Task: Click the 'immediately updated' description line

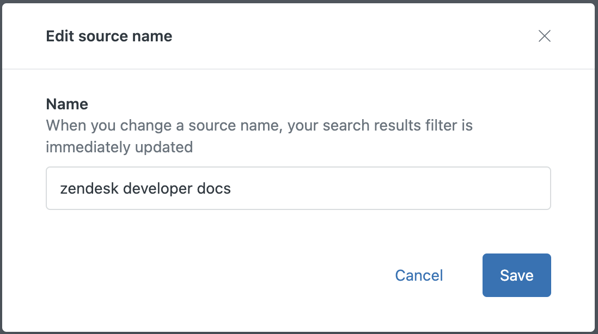Action: point(119,147)
